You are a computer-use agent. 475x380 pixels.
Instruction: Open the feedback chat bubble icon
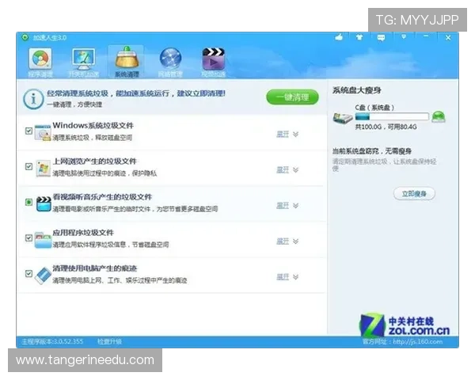[381, 38]
